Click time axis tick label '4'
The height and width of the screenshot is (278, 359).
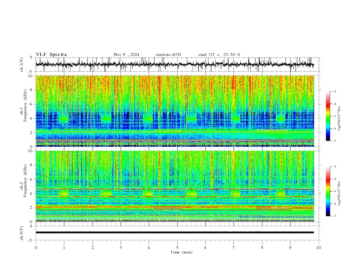point(149,248)
